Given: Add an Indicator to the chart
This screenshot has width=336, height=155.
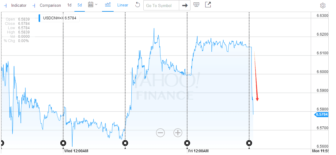Looking at the screenshot, I should (x=16, y=5).
